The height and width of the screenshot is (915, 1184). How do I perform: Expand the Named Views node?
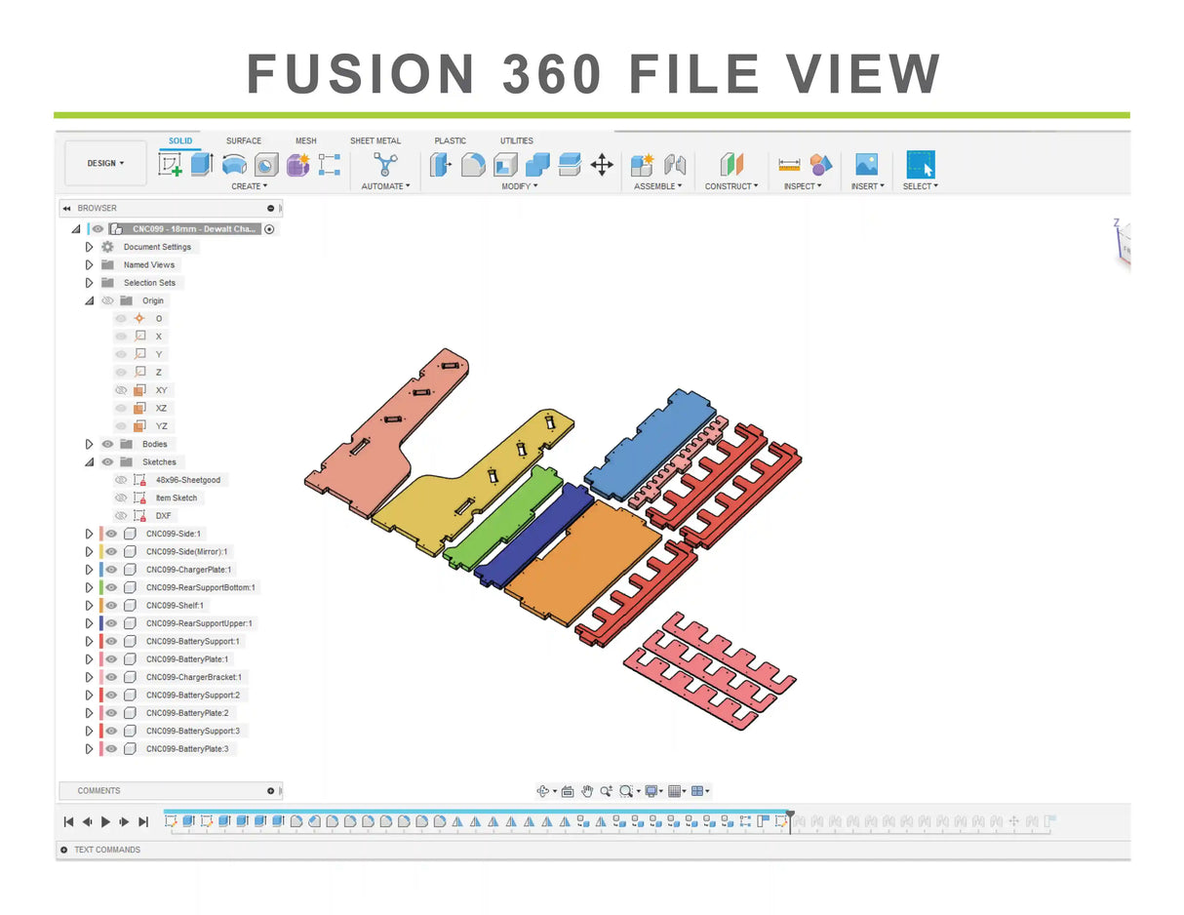point(89,264)
